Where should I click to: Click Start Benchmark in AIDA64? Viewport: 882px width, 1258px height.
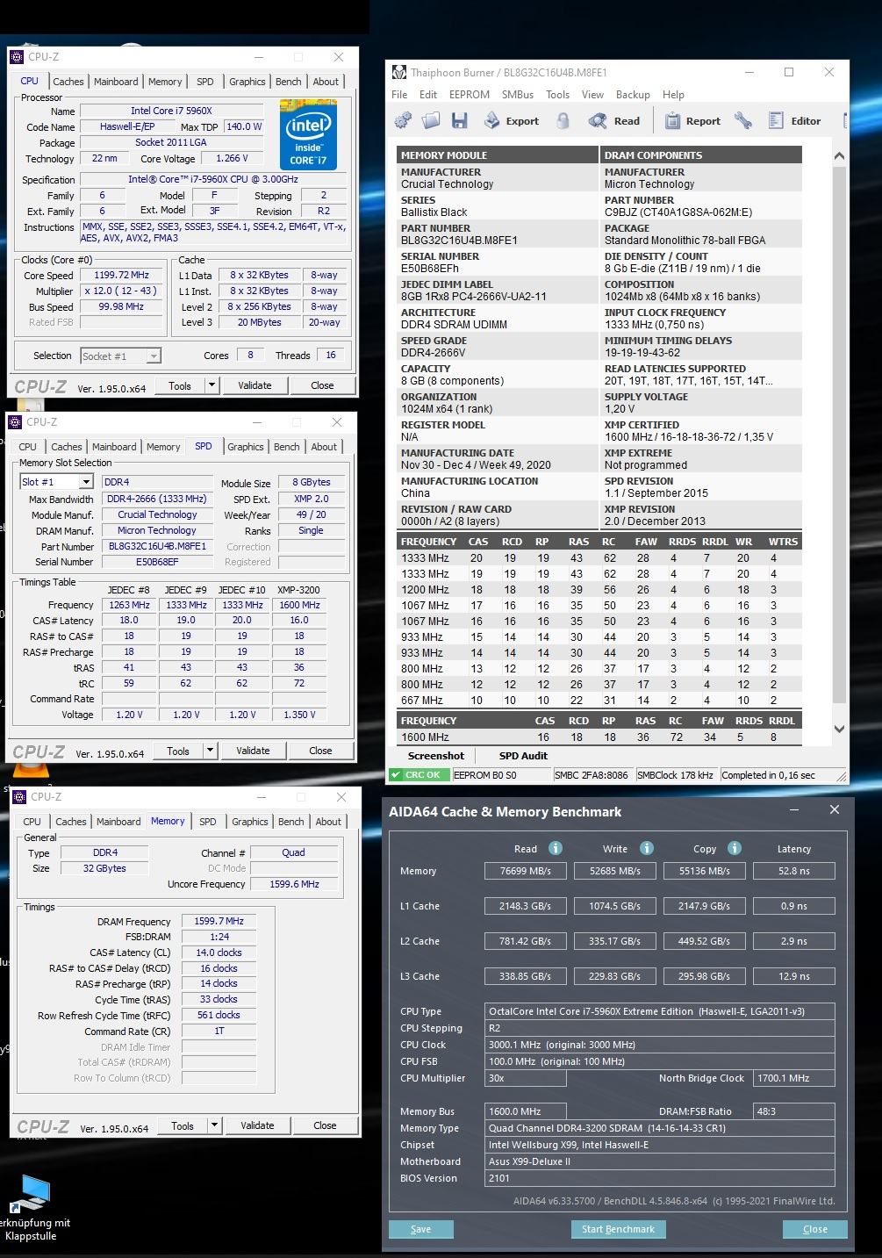(618, 1229)
